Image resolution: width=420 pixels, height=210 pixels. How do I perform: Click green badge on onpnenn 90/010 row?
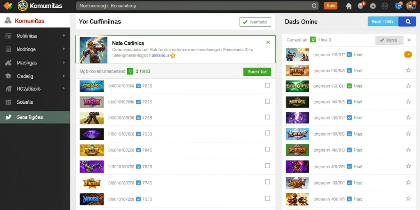point(349,86)
